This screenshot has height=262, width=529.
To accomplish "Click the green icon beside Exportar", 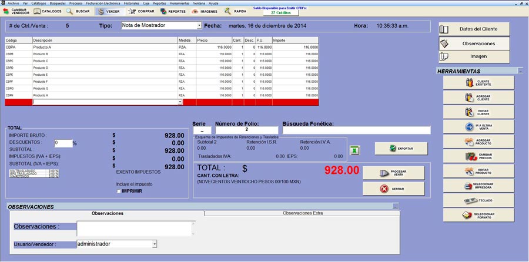I will click(x=354, y=150).
